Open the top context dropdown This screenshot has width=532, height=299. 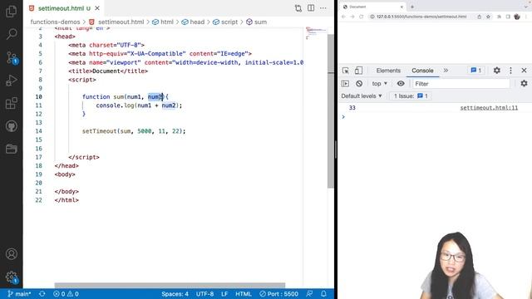pos(379,83)
